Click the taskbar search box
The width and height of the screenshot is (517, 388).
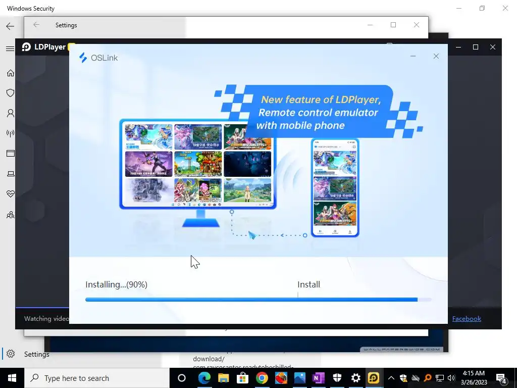click(97, 378)
